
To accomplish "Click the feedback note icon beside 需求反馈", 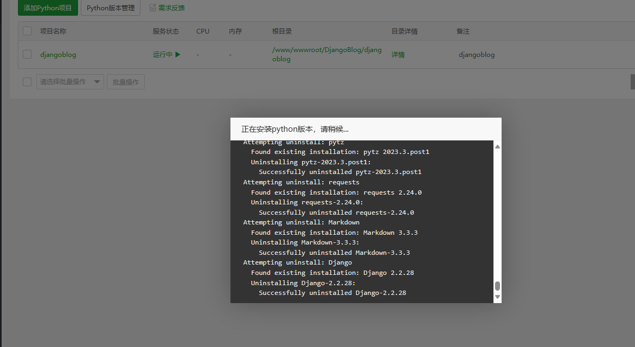I will click(153, 8).
